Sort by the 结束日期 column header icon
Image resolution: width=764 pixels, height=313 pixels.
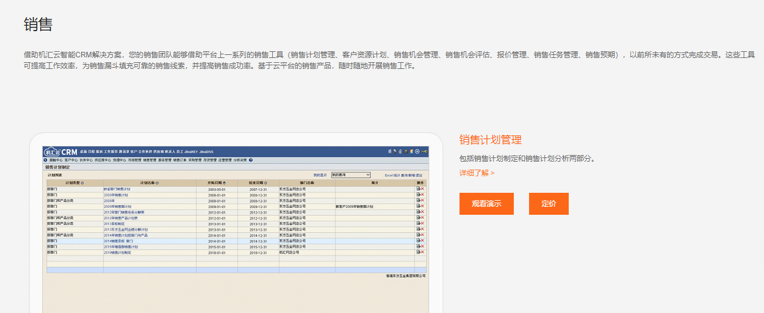coord(265,183)
